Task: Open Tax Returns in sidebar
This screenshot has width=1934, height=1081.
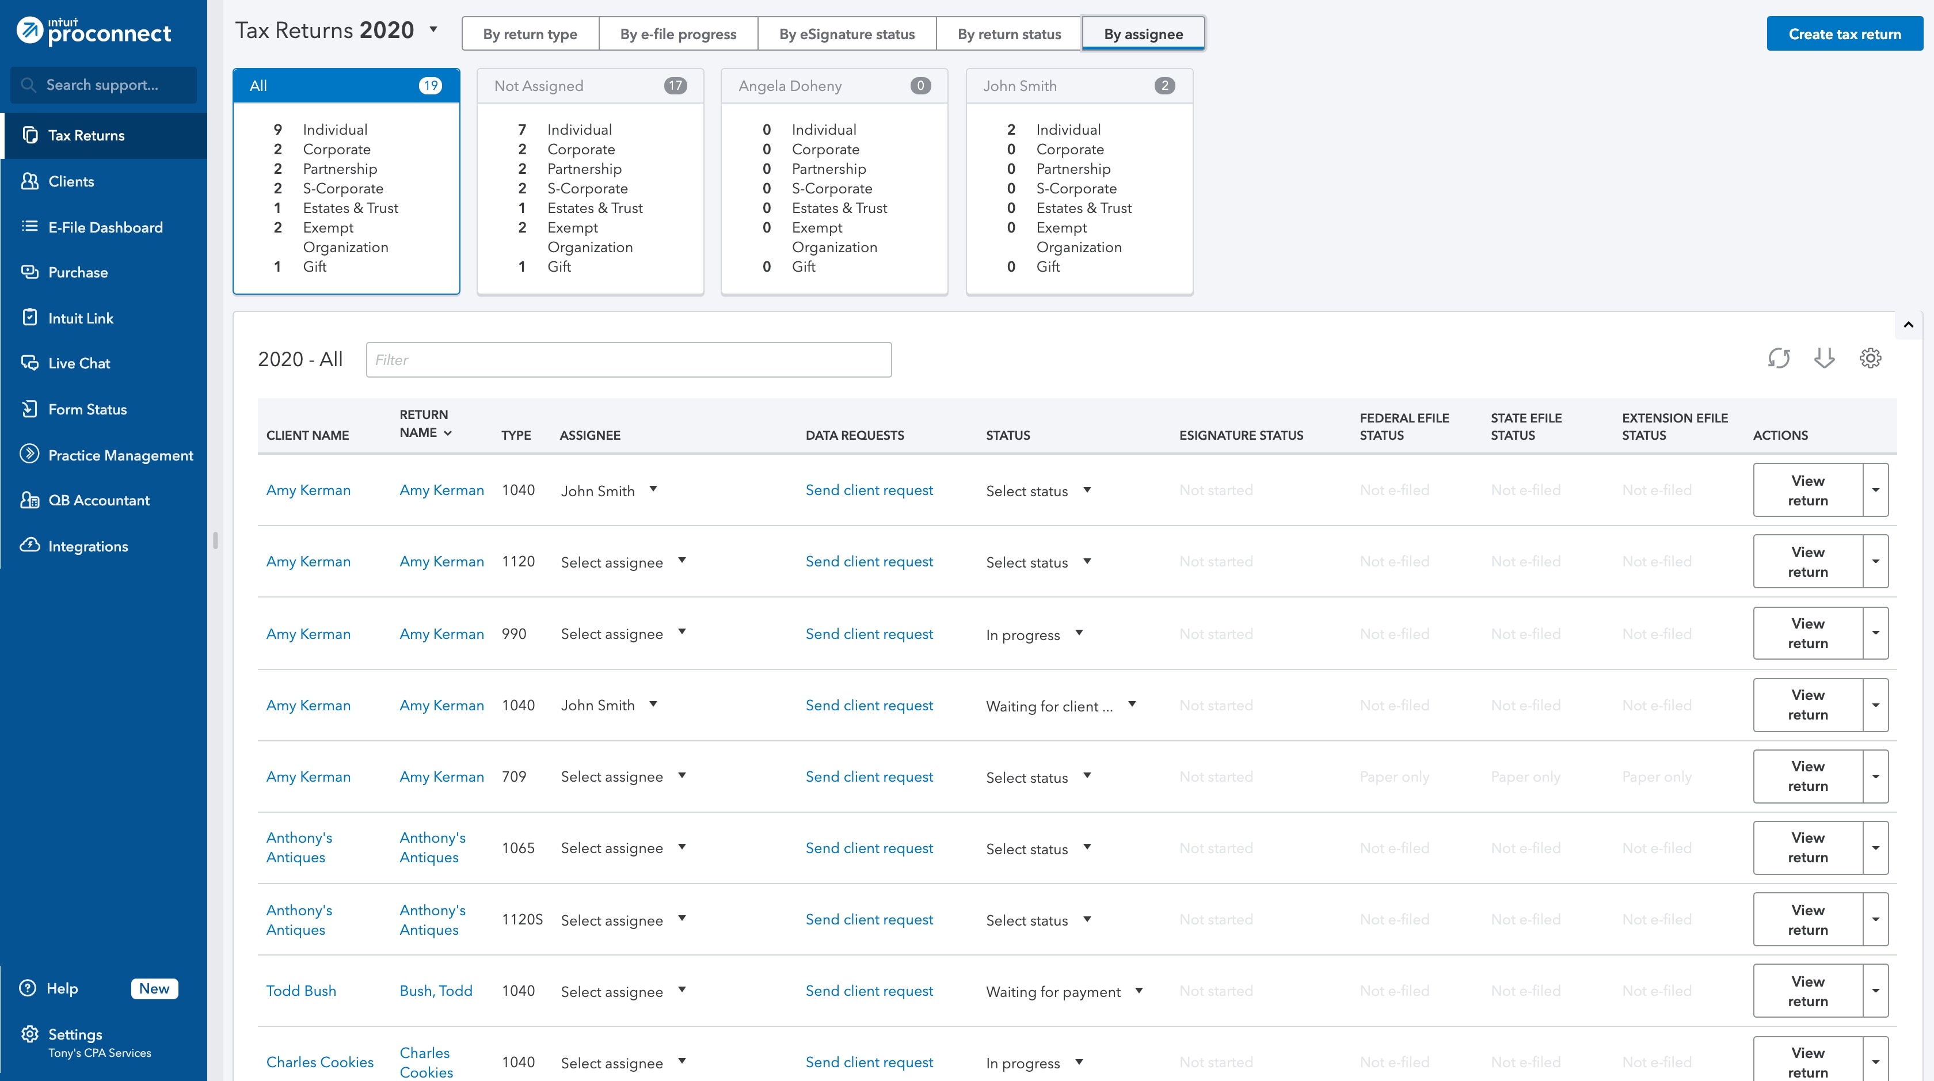Action: [x=104, y=135]
